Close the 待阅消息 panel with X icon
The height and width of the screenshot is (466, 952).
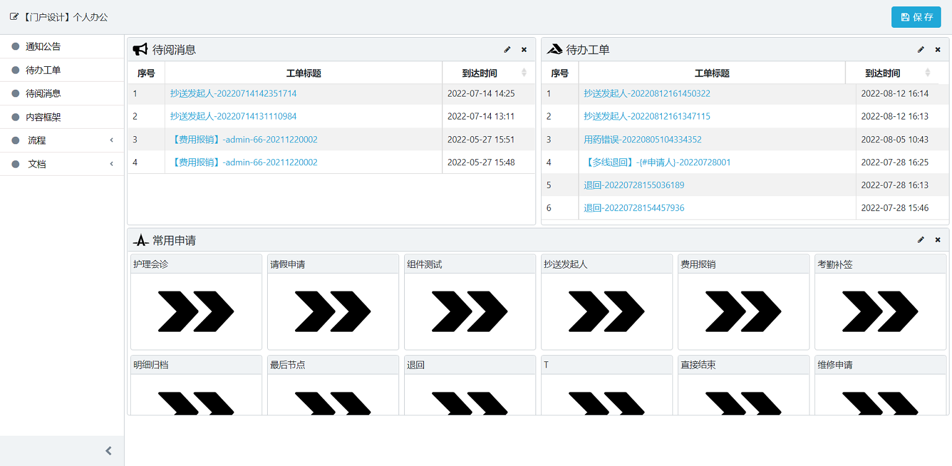(x=524, y=50)
